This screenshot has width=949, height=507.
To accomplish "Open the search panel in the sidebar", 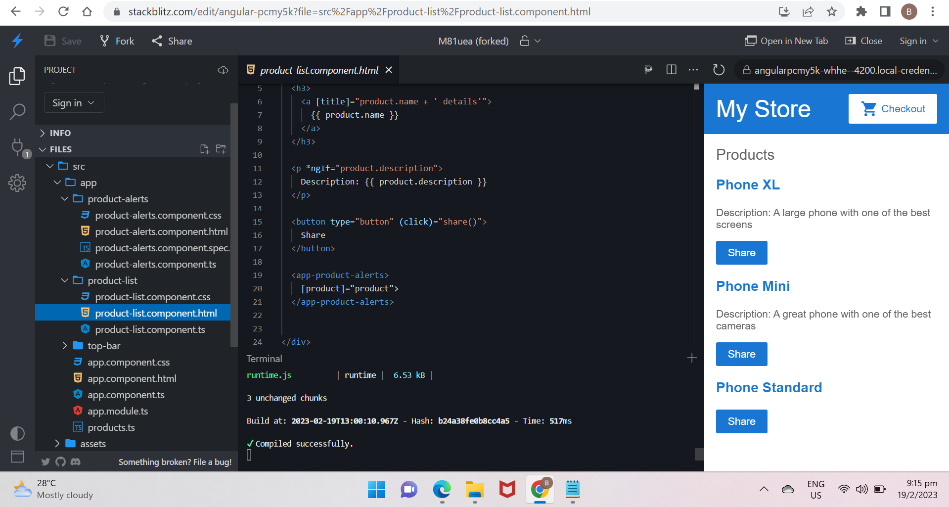I will point(17,112).
